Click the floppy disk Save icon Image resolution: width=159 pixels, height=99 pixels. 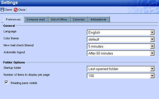tap(2, 9)
